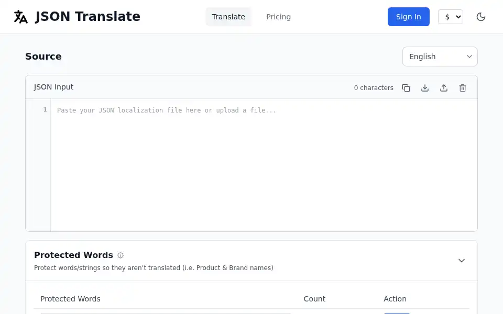The width and height of the screenshot is (503, 314).
Task: Click the JSON Translate logo icon
Action: point(21,17)
